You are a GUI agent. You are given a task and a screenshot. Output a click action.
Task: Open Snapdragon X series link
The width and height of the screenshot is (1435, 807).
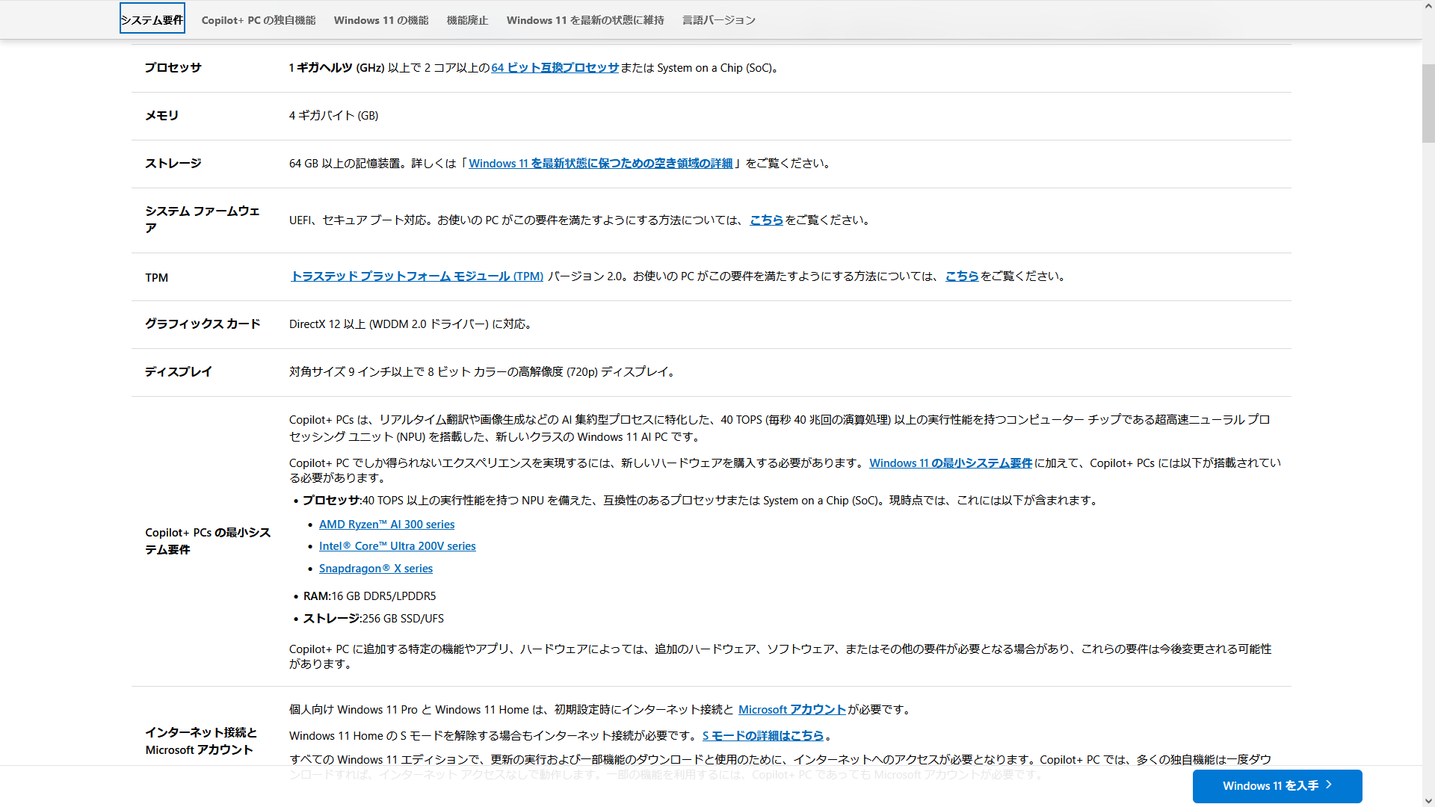pyautogui.click(x=375, y=569)
